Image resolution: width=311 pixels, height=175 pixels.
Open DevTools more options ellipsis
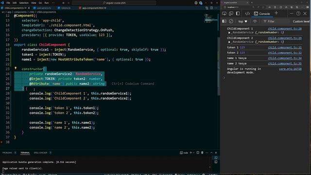point(292,13)
